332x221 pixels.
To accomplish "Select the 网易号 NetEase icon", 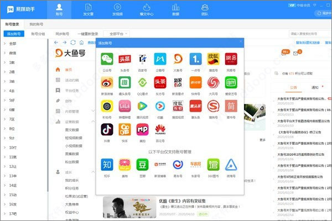I will point(232,59).
